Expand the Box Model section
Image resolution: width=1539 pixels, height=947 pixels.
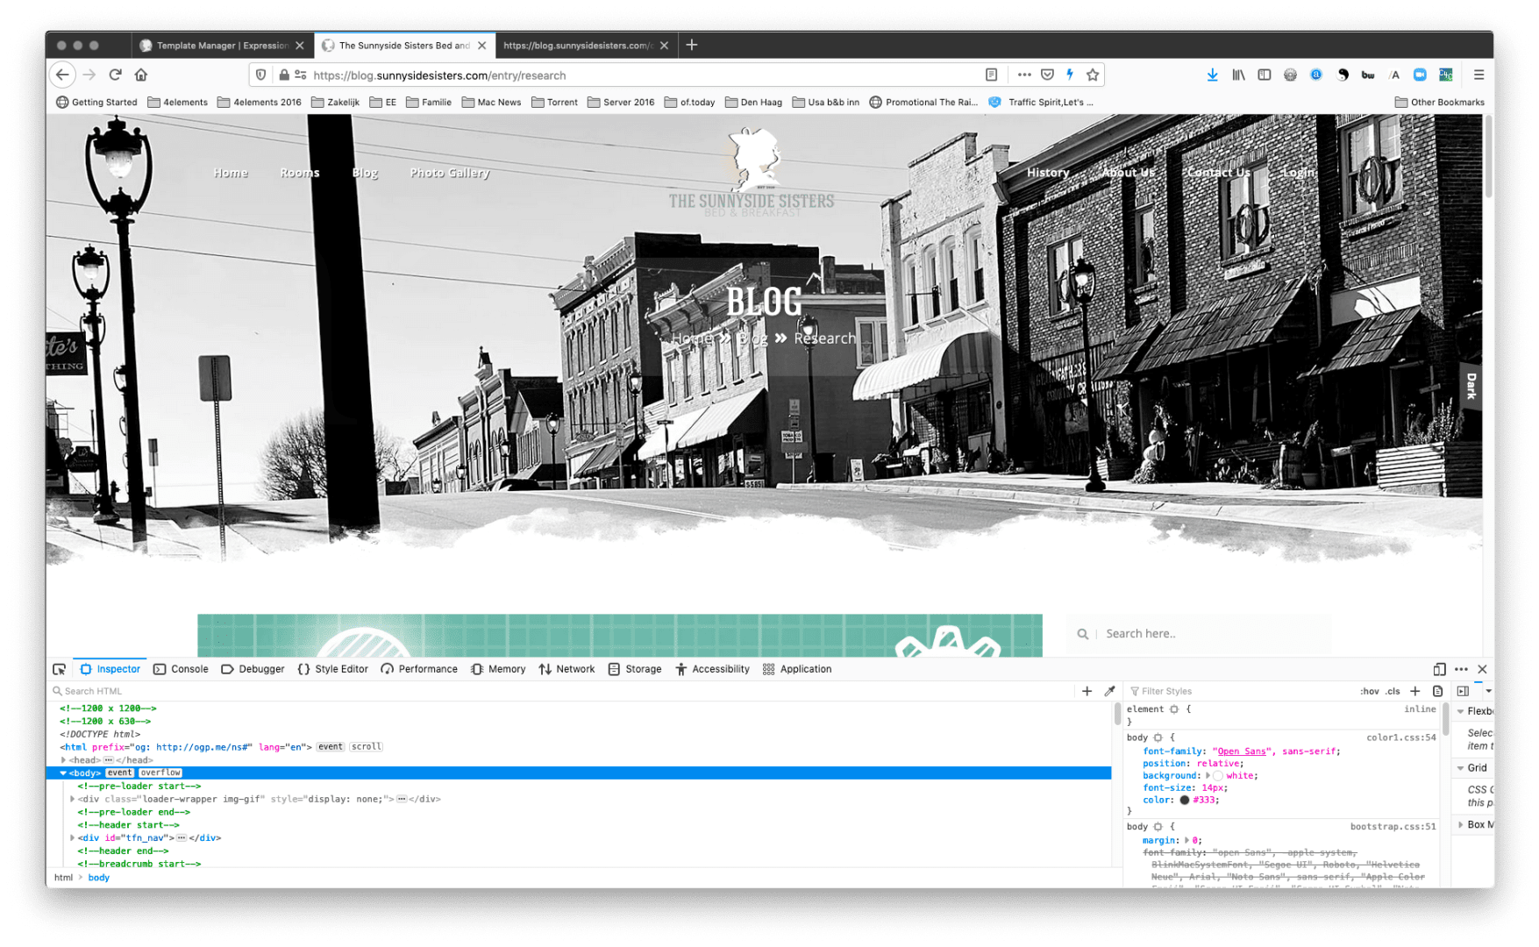(x=1461, y=824)
